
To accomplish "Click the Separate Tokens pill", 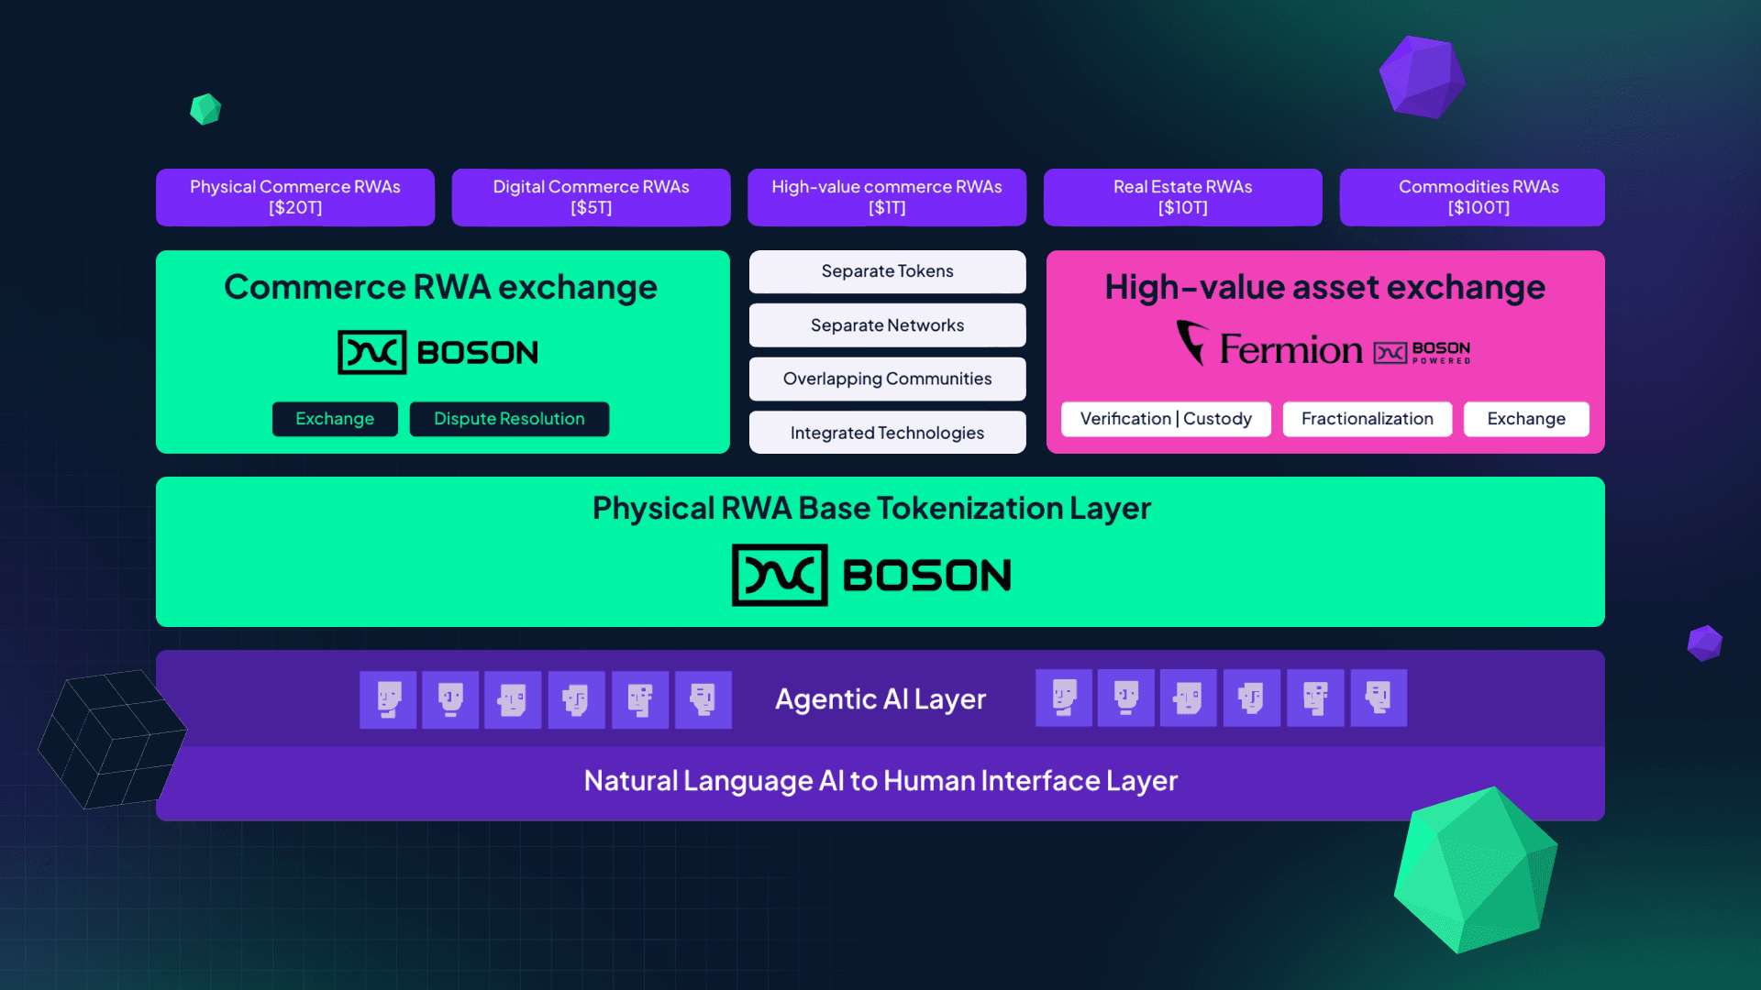I will point(887,271).
